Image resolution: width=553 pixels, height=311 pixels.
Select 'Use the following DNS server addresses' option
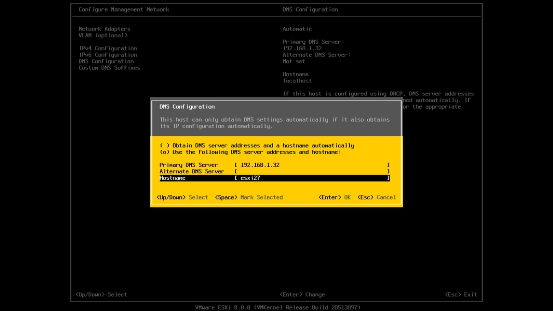(251, 152)
